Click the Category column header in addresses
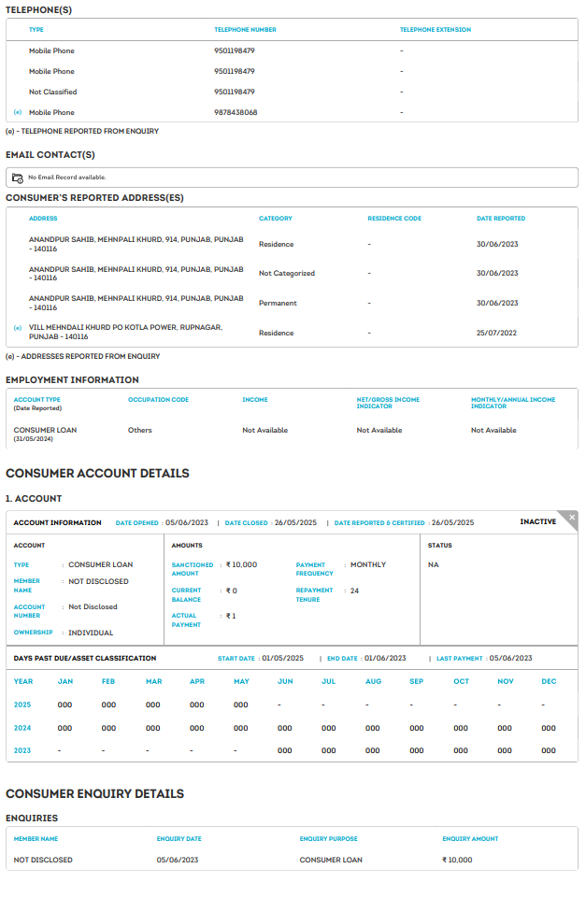The image size is (586, 897). 276,219
